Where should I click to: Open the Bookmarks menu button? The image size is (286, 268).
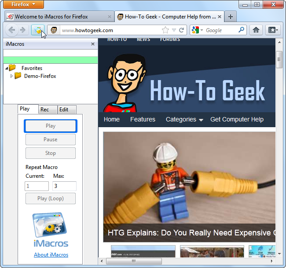click(x=273, y=30)
